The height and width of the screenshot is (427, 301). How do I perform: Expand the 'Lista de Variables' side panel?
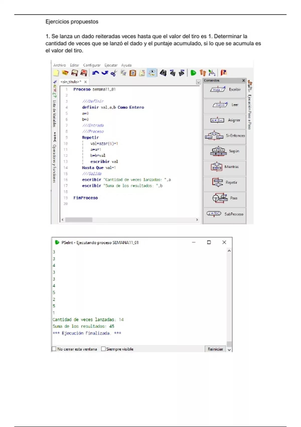tap(54, 113)
